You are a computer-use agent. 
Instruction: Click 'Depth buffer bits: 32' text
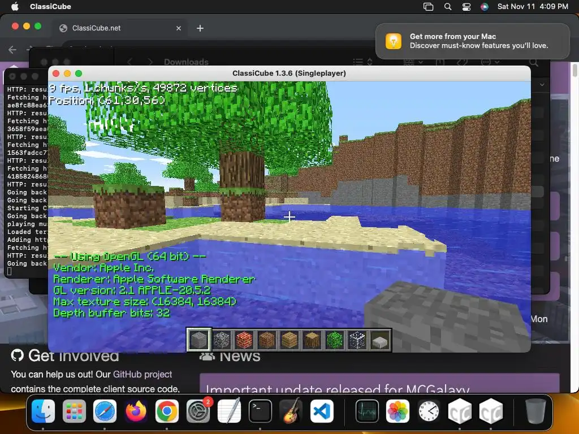click(111, 313)
